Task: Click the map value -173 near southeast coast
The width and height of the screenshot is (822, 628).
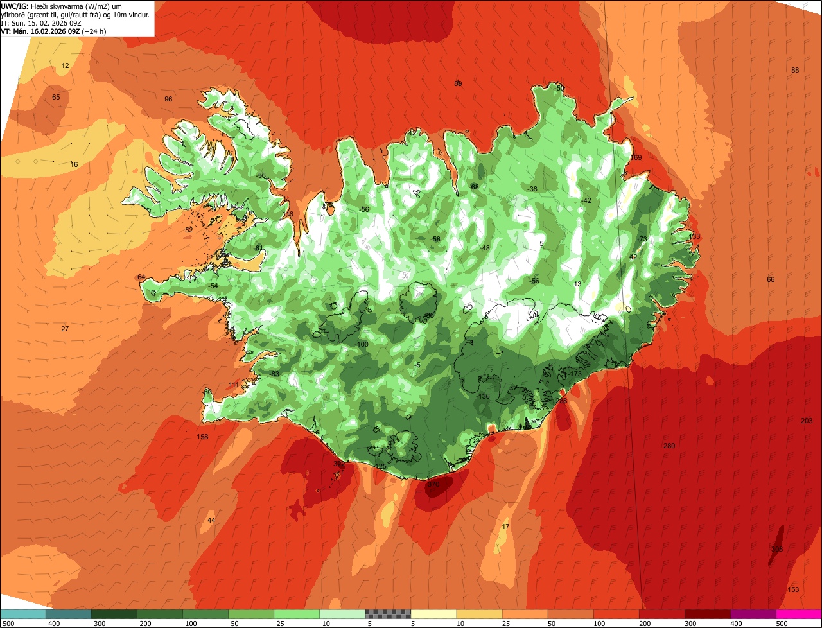Action: (574, 374)
